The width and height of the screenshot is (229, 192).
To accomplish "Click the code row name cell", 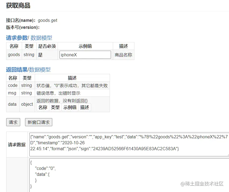I will [x=13, y=85].
